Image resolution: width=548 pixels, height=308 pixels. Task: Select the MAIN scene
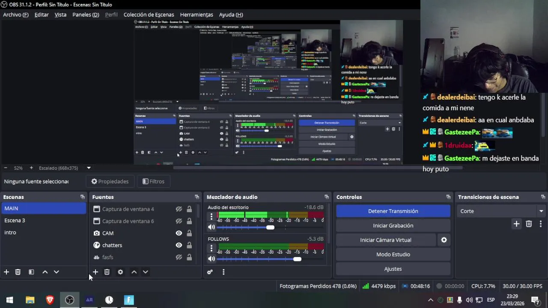pyautogui.click(x=44, y=208)
